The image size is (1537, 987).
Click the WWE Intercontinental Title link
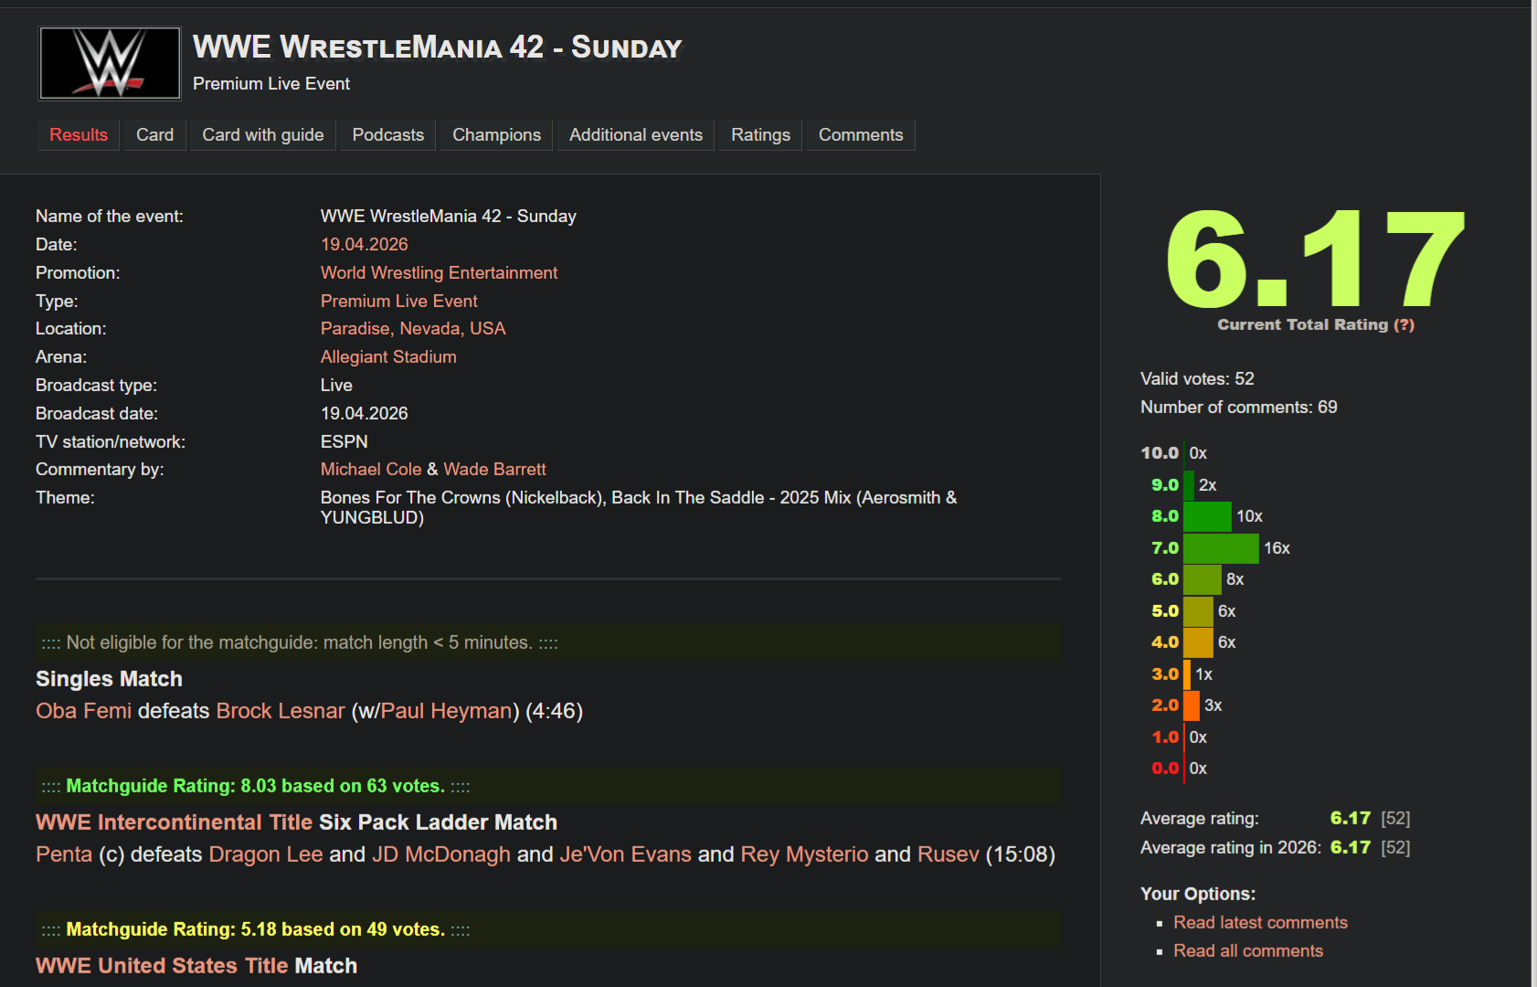click(x=175, y=822)
